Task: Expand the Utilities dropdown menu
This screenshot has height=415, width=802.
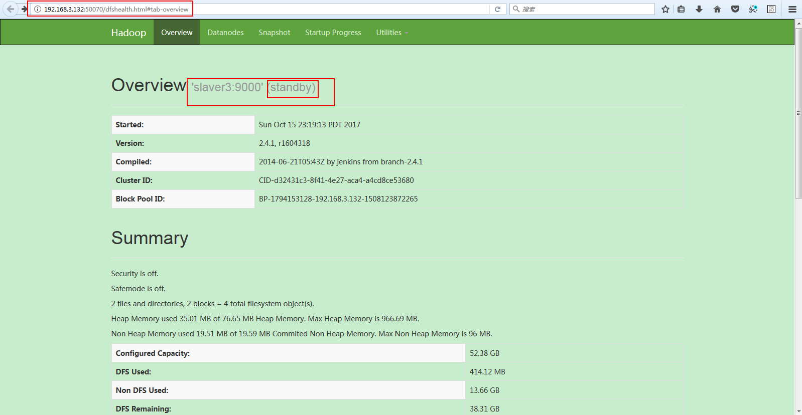Action: pos(392,33)
